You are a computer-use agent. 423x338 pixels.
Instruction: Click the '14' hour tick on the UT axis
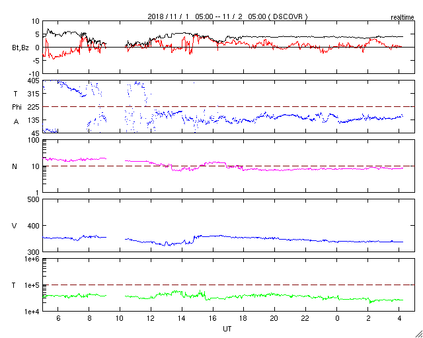[182, 319]
